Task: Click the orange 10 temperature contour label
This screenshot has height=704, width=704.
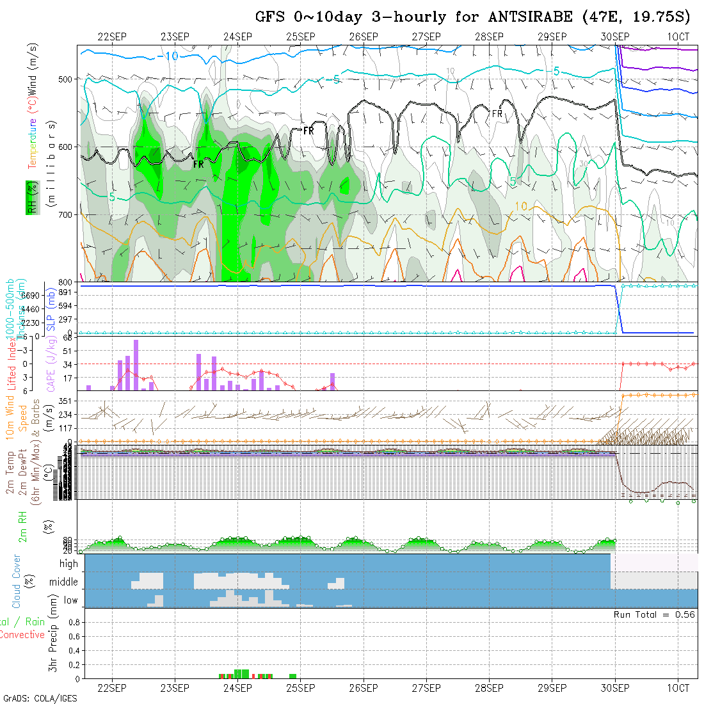Action: (521, 206)
